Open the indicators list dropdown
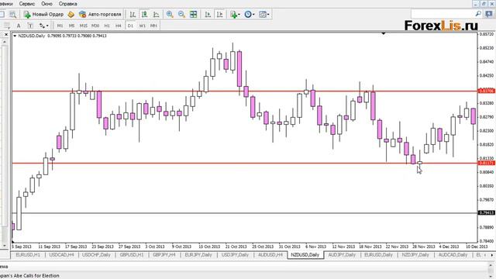The height and width of the screenshot is (279, 496). 235,14
